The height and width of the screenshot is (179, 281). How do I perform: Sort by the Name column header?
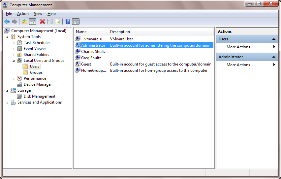(x=90, y=32)
